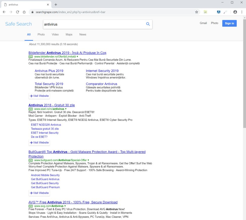Expand the avg.com URL dropdown arrow
The image size is (246, 220).
pyautogui.click(x=65, y=206)
